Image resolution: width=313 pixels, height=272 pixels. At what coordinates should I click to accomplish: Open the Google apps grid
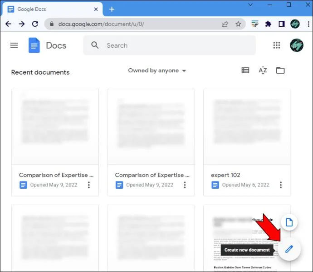276,45
